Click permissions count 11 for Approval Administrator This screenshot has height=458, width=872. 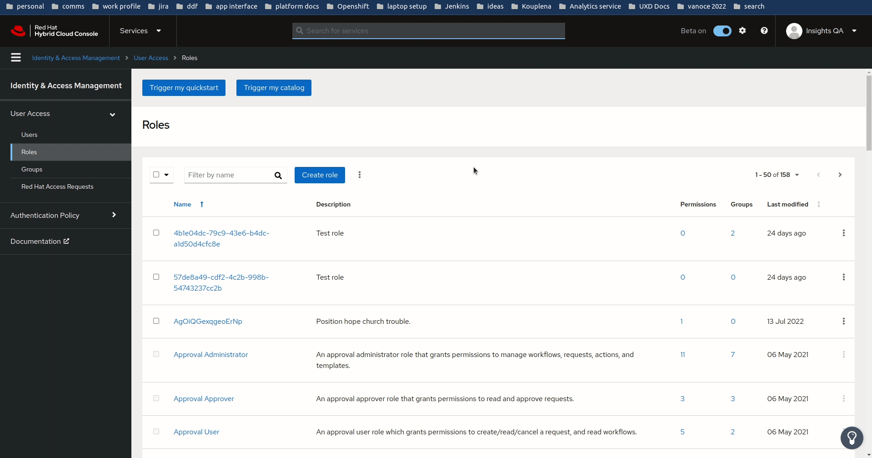[682, 354]
